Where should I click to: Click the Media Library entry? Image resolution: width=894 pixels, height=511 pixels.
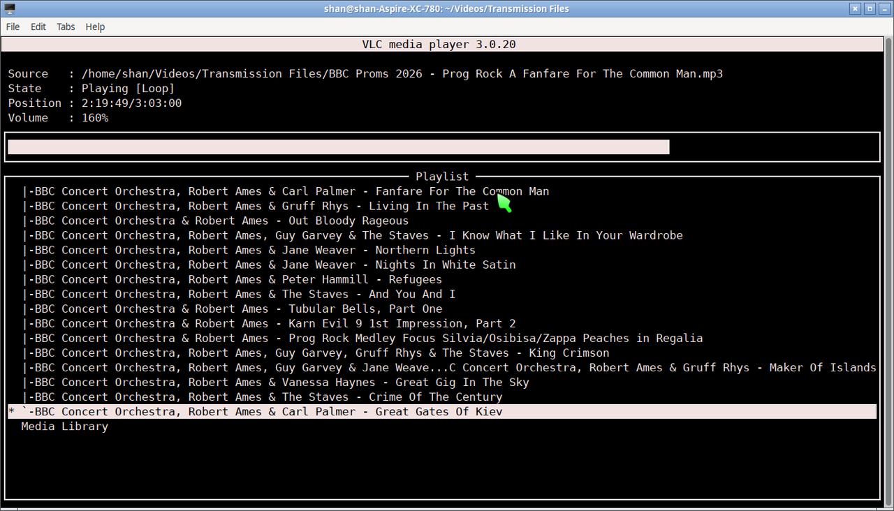point(65,427)
